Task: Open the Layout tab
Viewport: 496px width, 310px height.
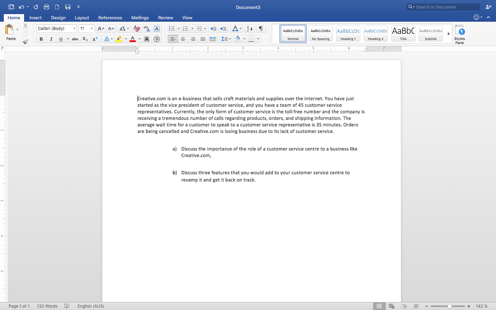Action: pos(82,18)
